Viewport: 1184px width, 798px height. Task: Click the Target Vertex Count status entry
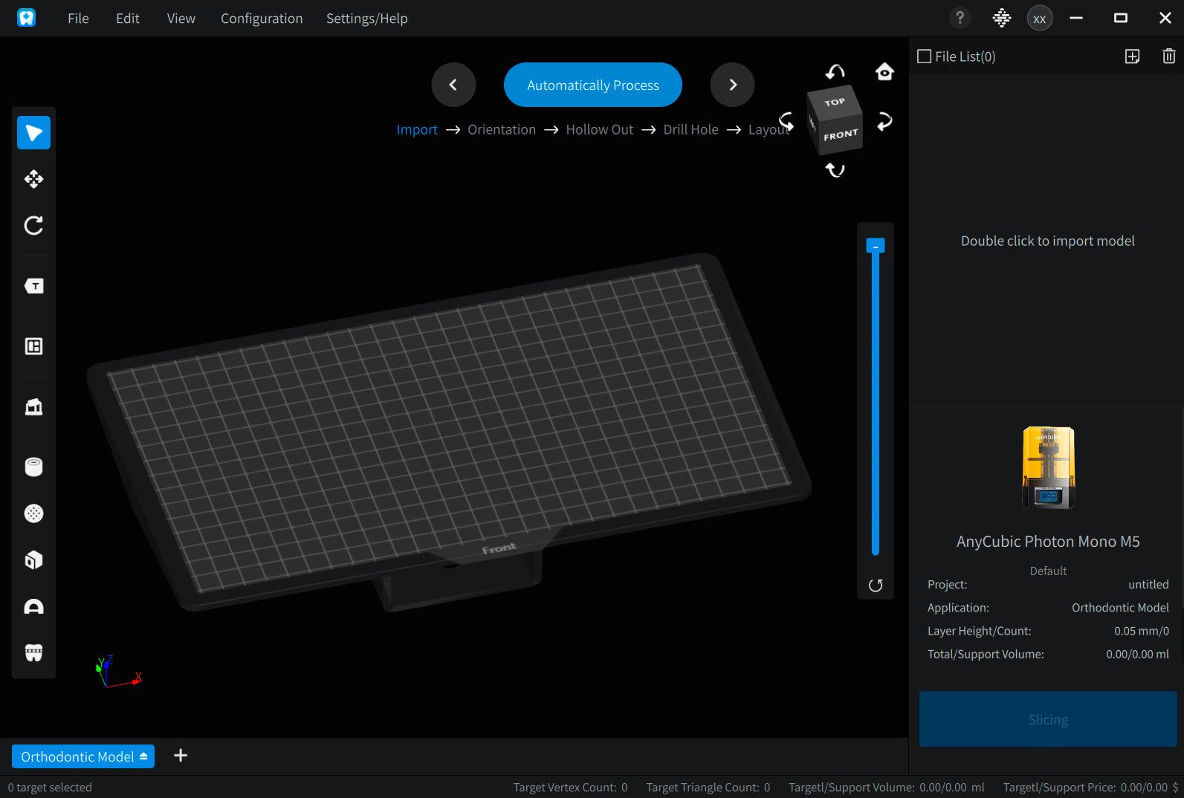pos(570,788)
